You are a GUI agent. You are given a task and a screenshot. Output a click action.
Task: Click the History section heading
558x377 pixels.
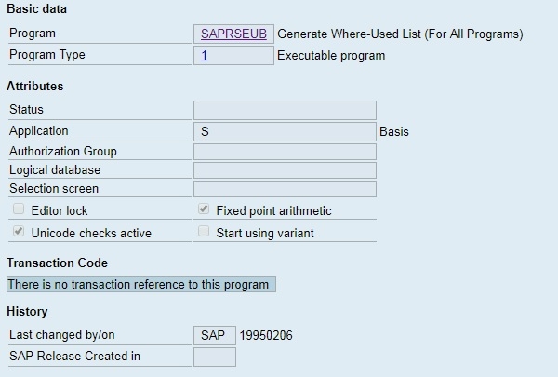(x=27, y=311)
